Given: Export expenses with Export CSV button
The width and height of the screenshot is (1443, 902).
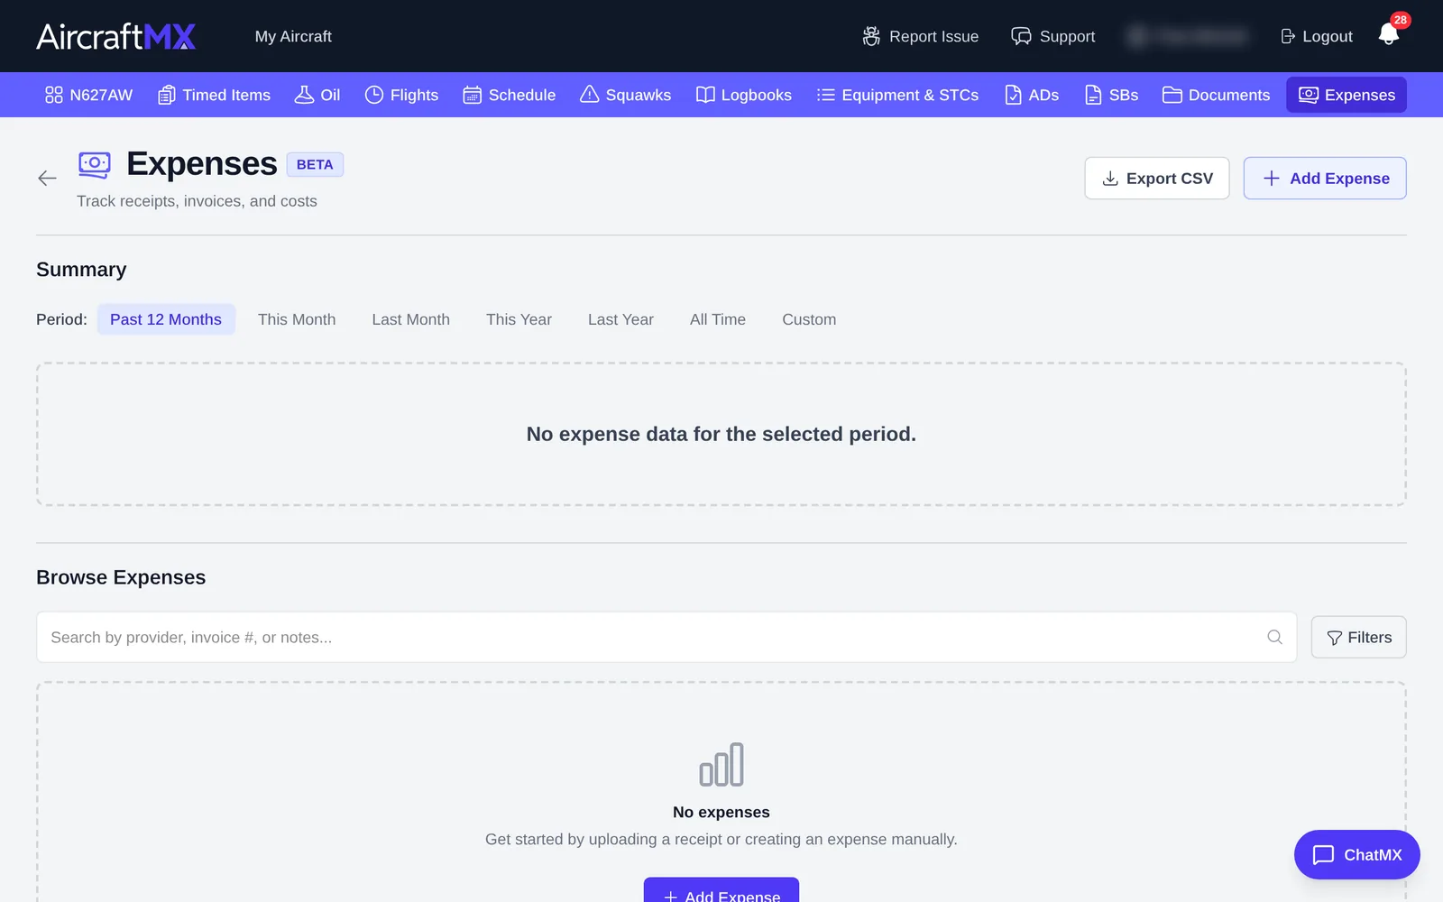Looking at the screenshot, I should pyautogui.click(x=1157, y=179).
